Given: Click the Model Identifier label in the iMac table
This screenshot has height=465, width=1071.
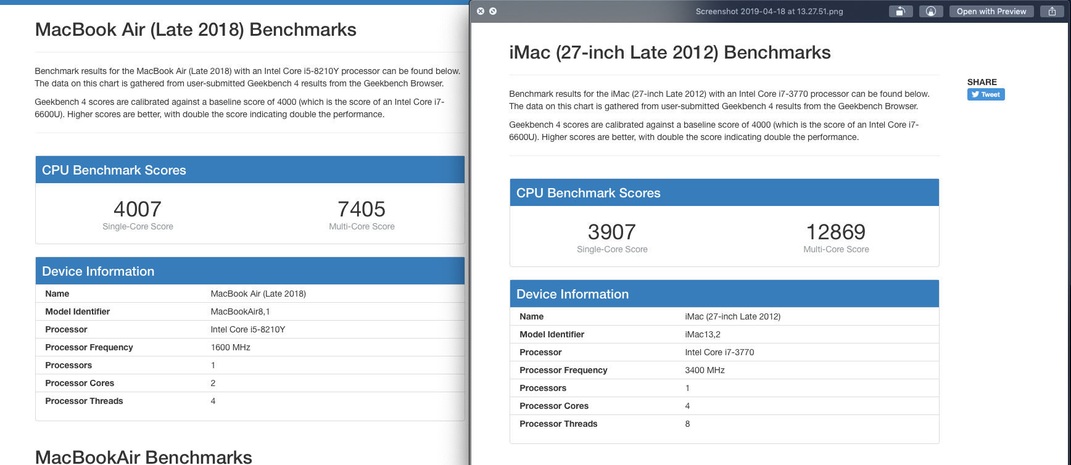Looking at the screenshot, I should 552,334.
